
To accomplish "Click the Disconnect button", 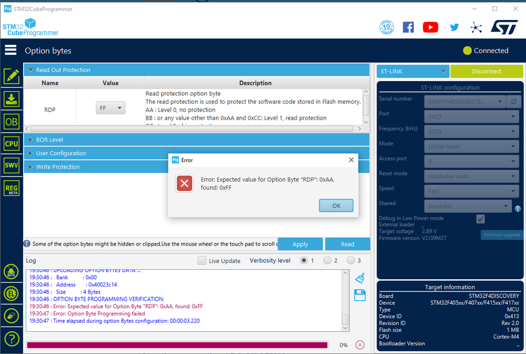I will coord(487,71).
